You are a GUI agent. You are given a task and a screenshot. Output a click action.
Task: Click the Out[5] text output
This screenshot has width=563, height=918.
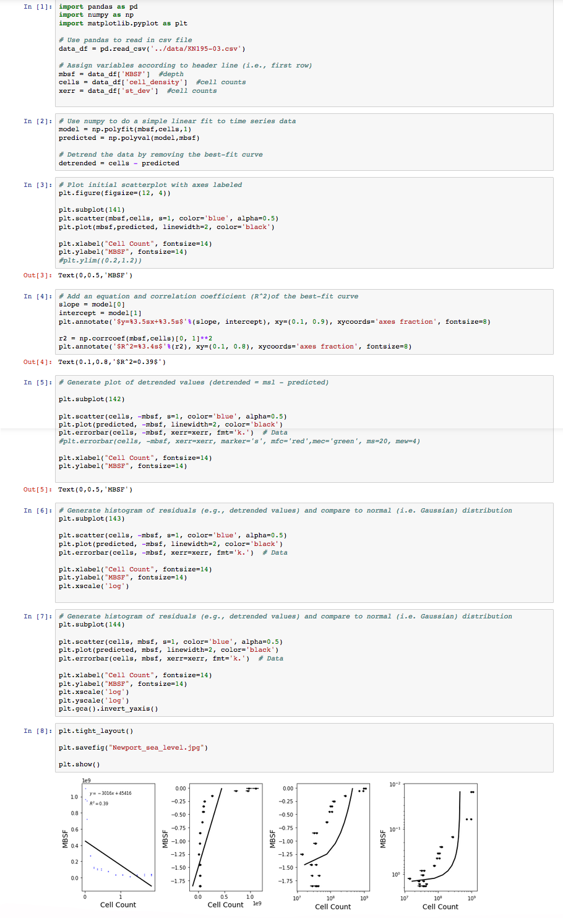[x=95, y=490]
